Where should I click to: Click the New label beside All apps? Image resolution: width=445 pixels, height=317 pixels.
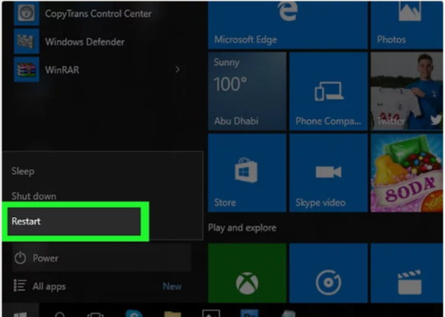tap(172, 286)
